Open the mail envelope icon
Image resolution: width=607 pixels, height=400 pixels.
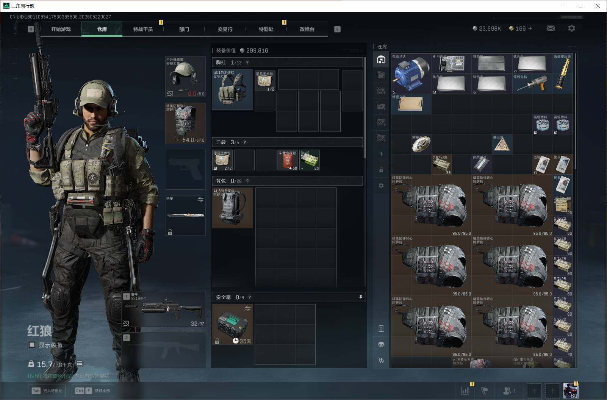click(x=551, y=28)
